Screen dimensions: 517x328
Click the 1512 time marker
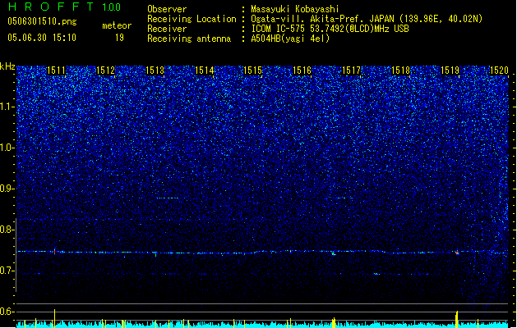click(105, 71)
